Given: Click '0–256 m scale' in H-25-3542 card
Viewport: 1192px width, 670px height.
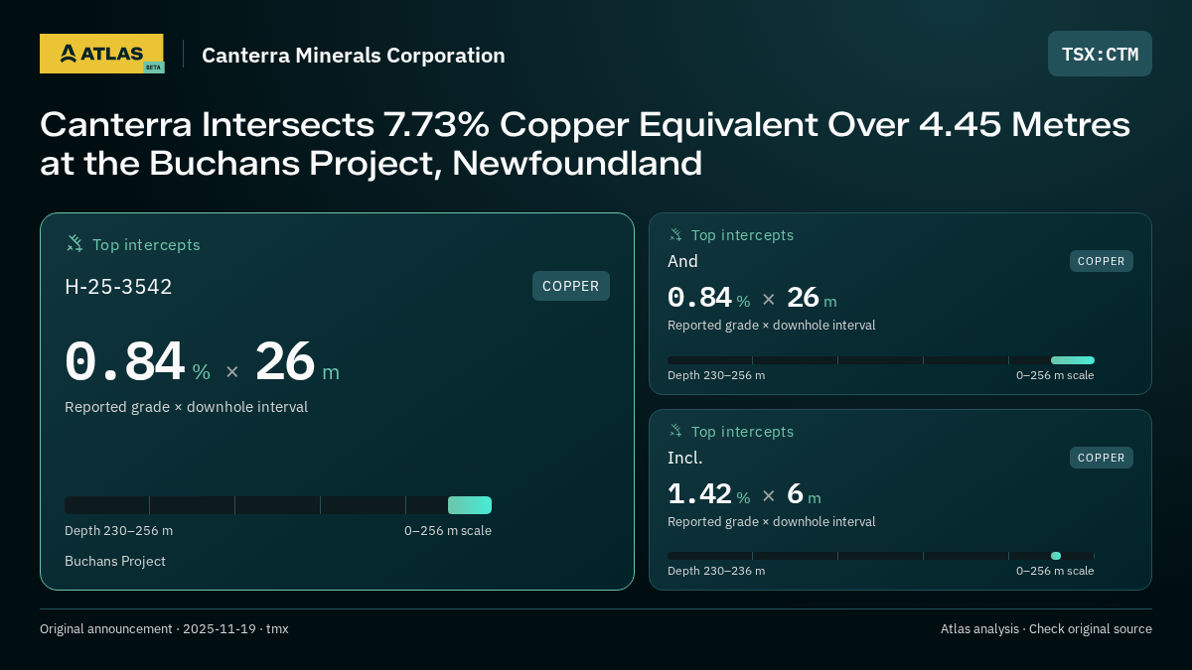Looking at the screenshot, I should [448, 530].
